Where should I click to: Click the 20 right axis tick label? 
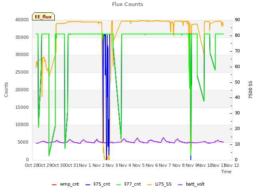coord(237,129)
